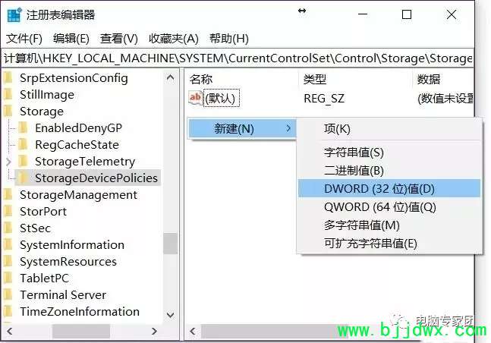Click the folder icon next to Terminal Server
This screenshot has height=343, width=491.
click(x=8, y=294)
